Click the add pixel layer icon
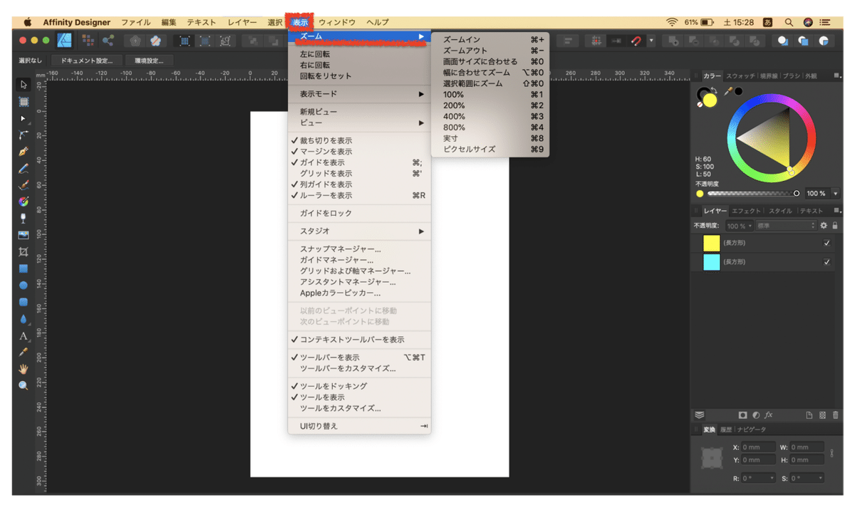The image size is (855, 512). pos(822,415)
